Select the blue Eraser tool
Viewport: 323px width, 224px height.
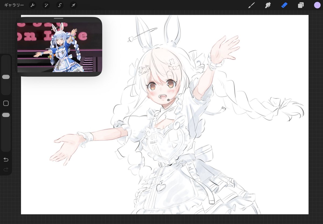285,5
